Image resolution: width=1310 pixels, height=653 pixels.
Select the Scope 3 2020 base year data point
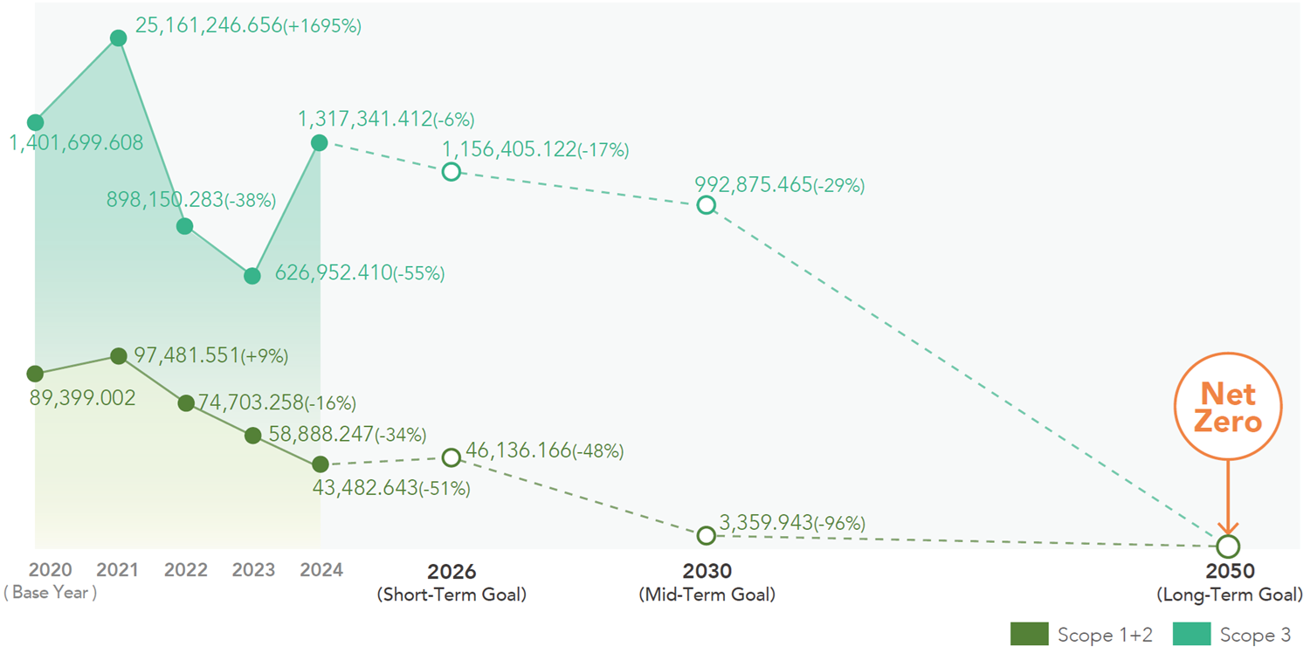tap(36, 122)
